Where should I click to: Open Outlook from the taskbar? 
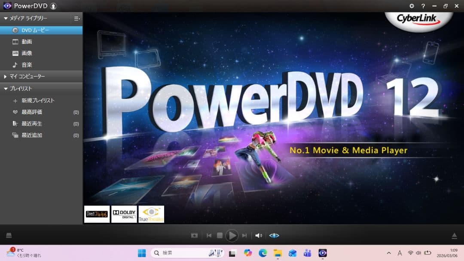293,253
